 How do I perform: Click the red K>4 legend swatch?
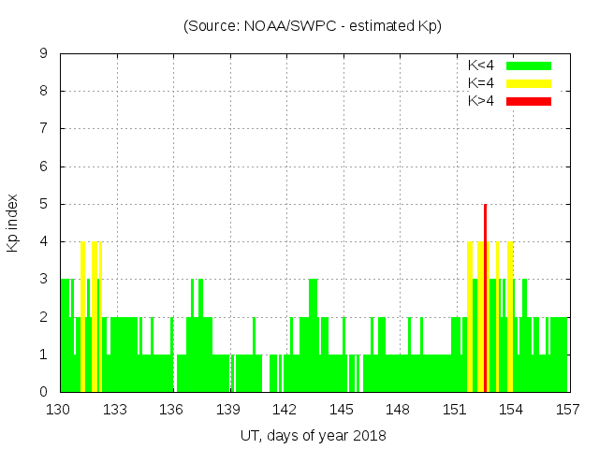coord(529,100)
